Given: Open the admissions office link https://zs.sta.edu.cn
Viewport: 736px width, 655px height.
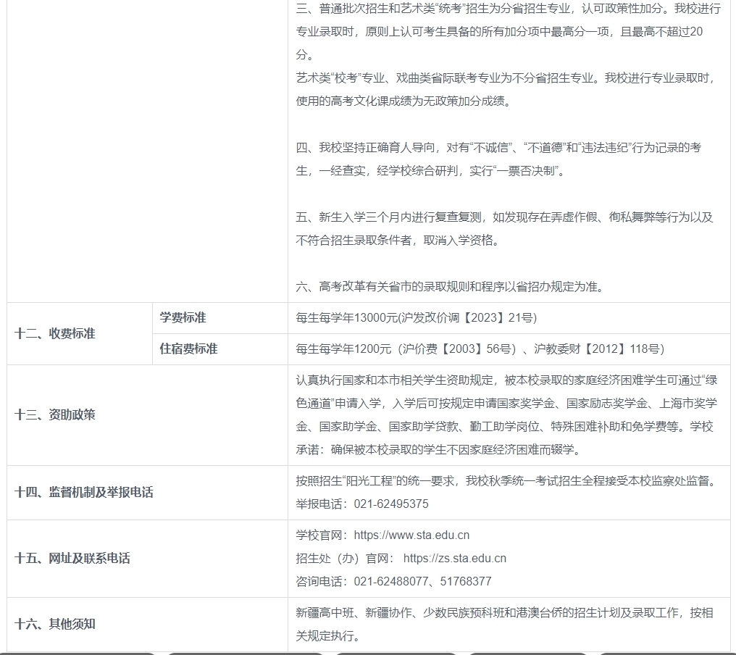Looking at the screenshot, I should 454,559.
